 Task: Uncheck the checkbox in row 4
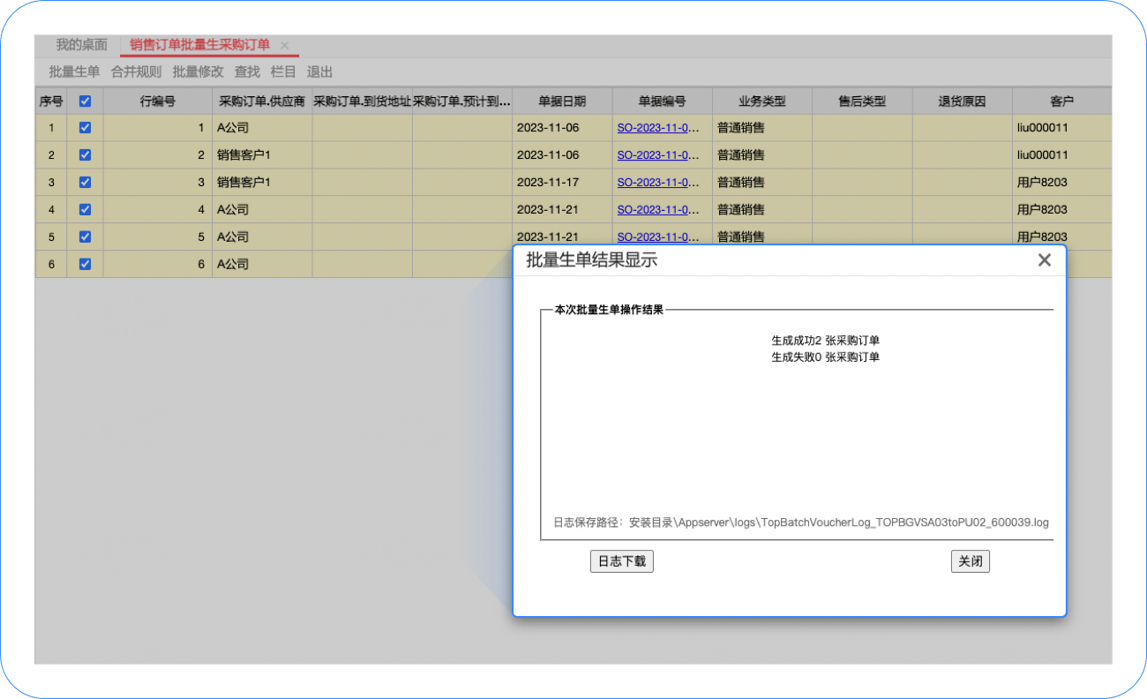click(x=85, y=210)
